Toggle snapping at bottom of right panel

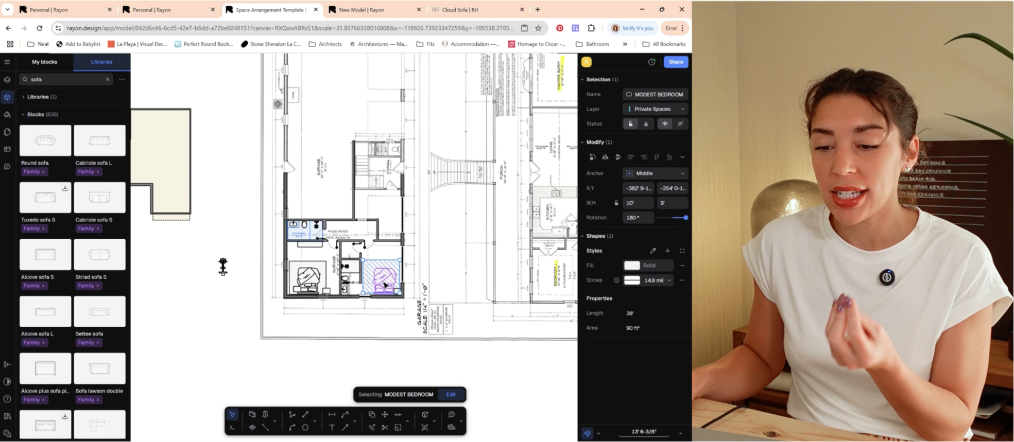[587, 433]
